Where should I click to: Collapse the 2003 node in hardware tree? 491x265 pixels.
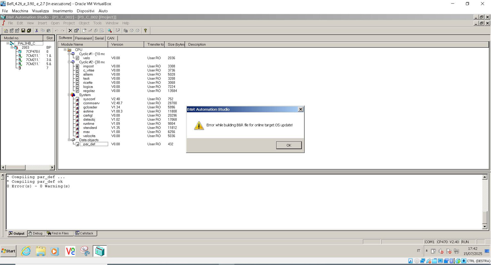pyautogui.click(x=12, y=47)
